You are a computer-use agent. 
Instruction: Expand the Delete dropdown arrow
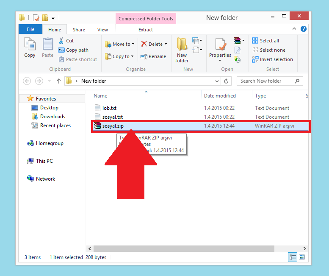[x=166, y=44]
